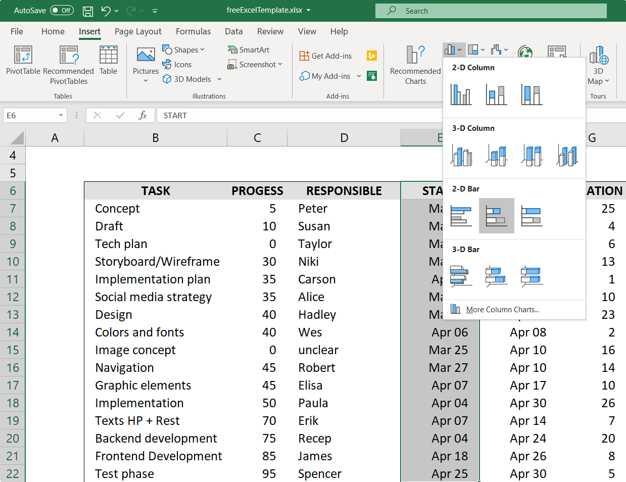This screenshot has width=626, height=482.
Task: Select the Clustered Column chart under 2-D Column
Action: point(461,94)
